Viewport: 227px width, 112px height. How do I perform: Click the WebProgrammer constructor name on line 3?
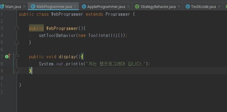pyautogui.click(x=62, y=28)
